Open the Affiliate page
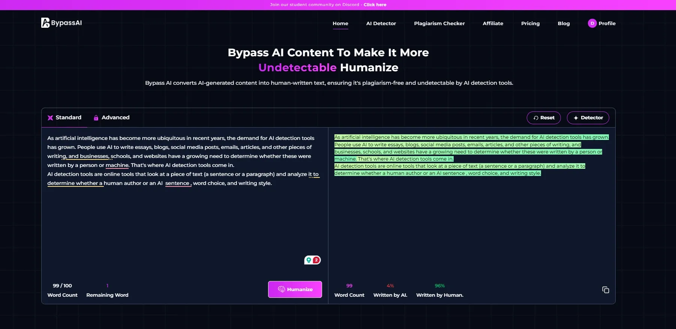The image size is (676, 329). (x=493, y=23)
